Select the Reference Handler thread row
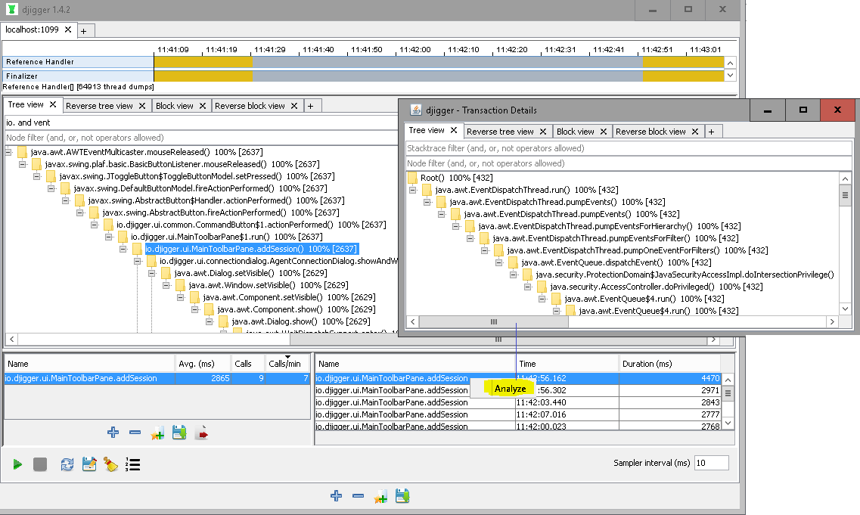860x515 pixels. [78, 62]
